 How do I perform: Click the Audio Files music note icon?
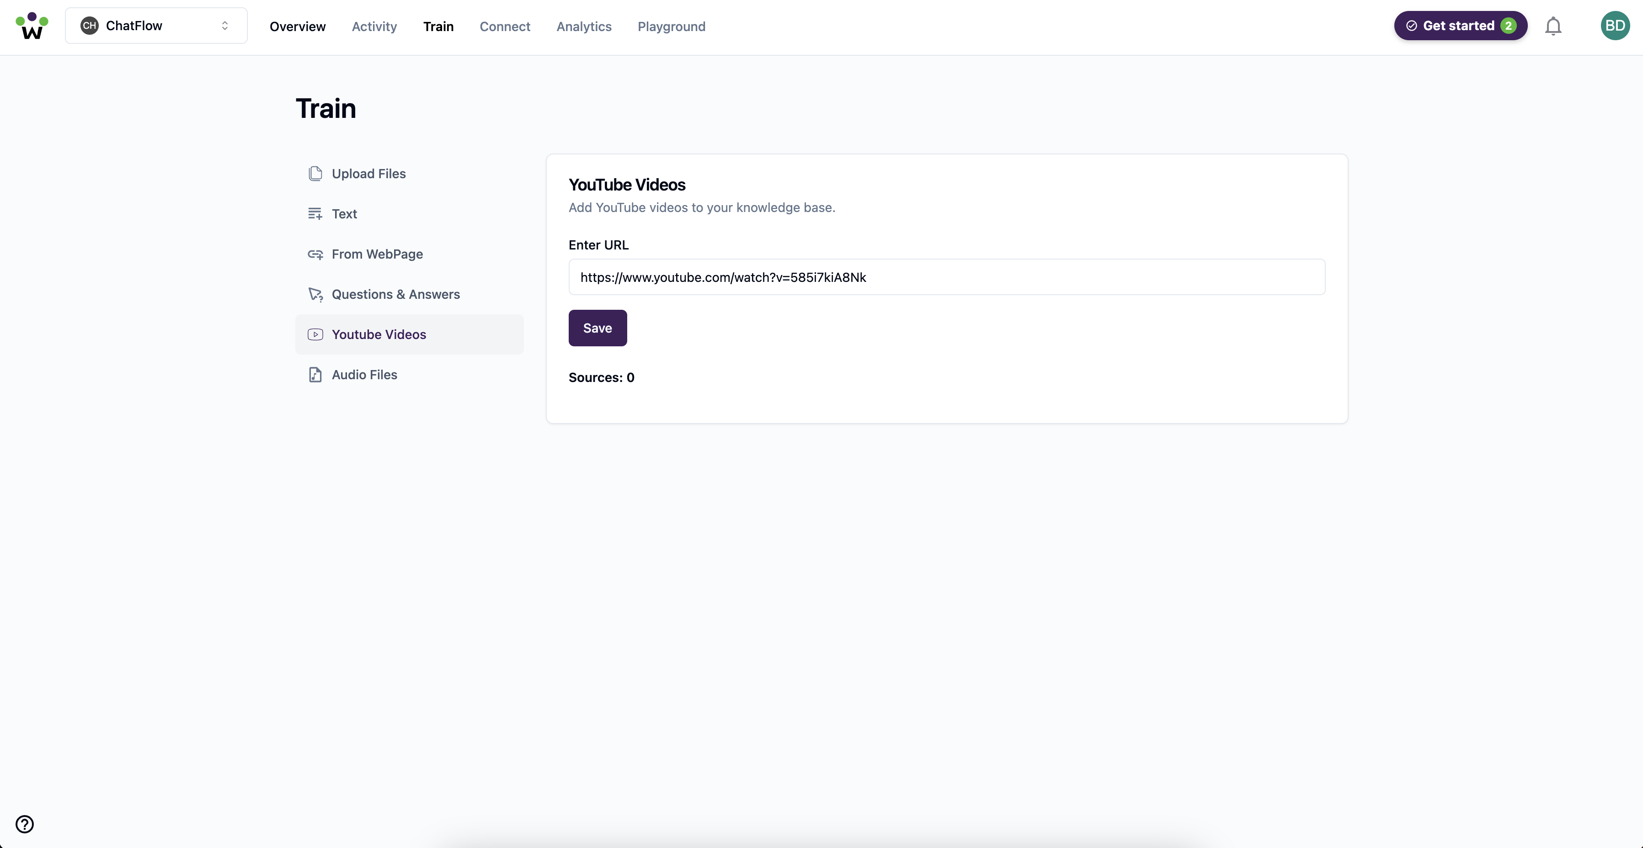315,374
